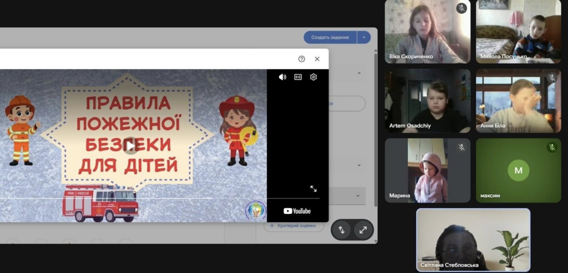Add rubric via Критерий оценки

(293, 225)
